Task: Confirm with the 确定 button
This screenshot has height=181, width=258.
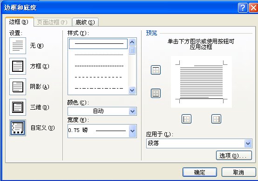Action: pyautogui.click(x=200, y=173)
